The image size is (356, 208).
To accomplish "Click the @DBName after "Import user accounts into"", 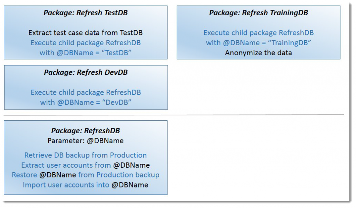I will 130,185.
